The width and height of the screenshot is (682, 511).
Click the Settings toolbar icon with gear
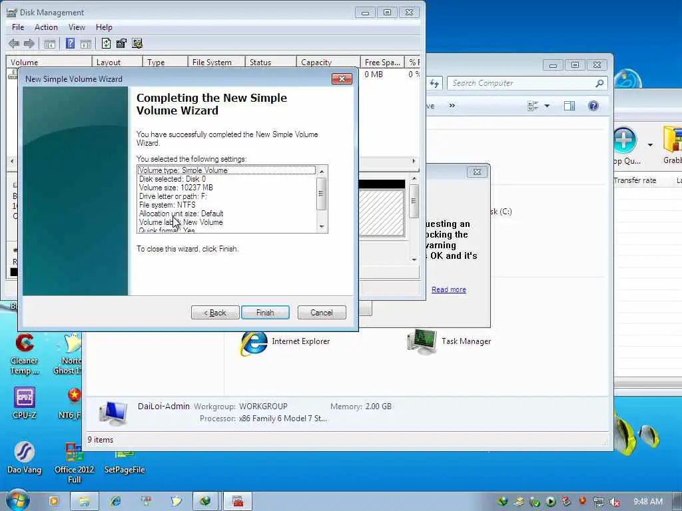(137, 43)
